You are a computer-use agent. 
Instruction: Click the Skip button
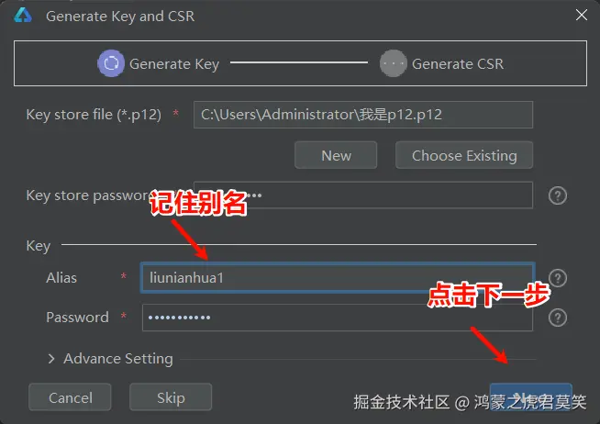click(x=171, y=397)
